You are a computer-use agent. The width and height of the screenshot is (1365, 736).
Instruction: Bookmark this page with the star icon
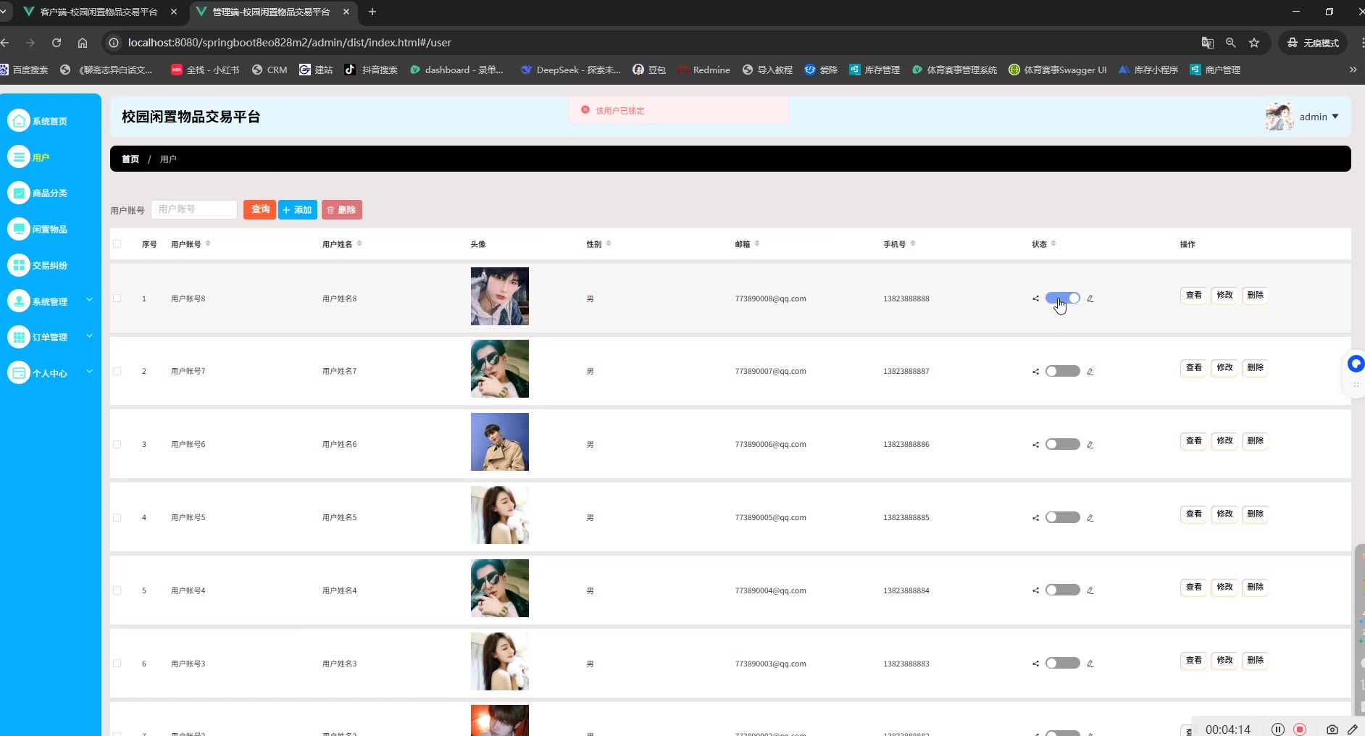pyautogui.click(x=1254, y=43)
